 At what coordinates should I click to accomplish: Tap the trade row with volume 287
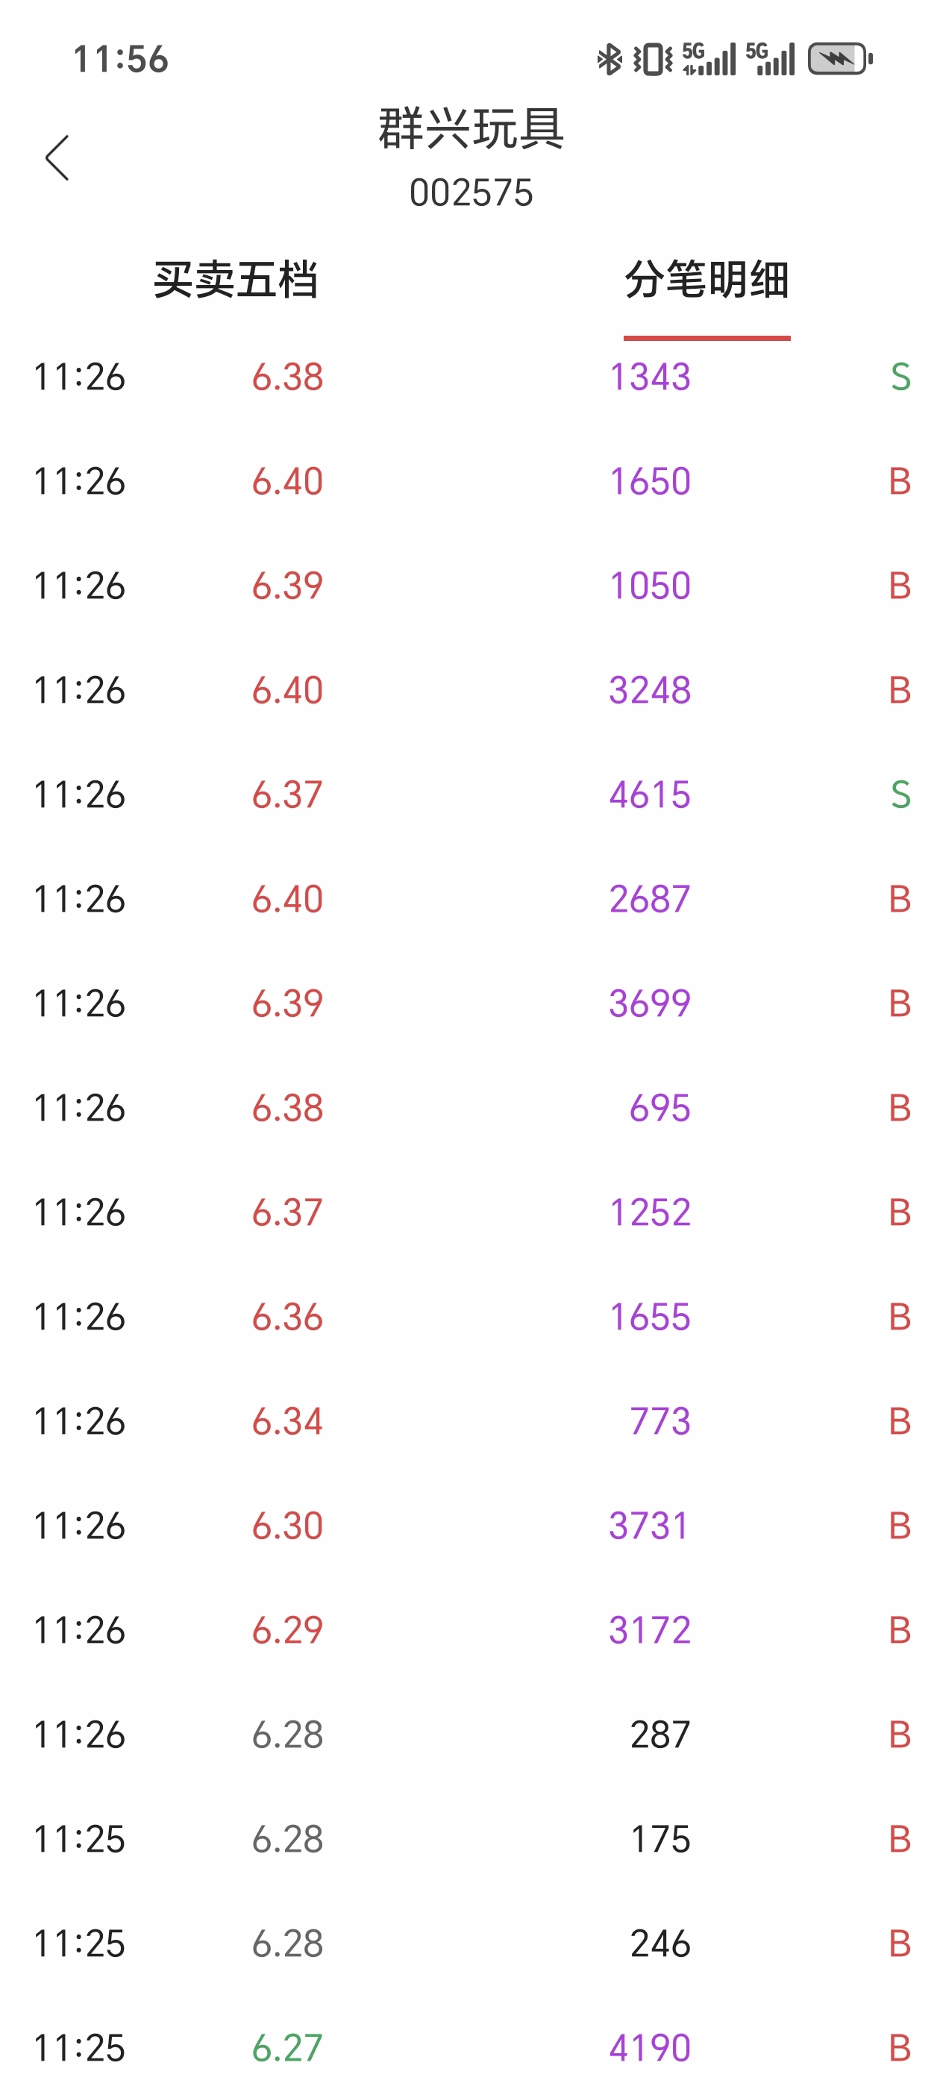(x=471, y=1735)
